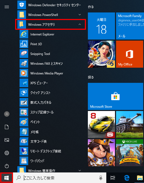Expand the Windows PowerShell folder chevron
The width and height of the screenshot is (144, 183).
[x=80, y=15]
